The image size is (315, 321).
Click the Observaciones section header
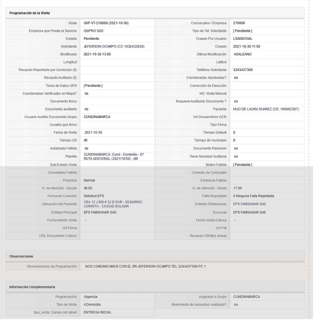click(21, 256)
